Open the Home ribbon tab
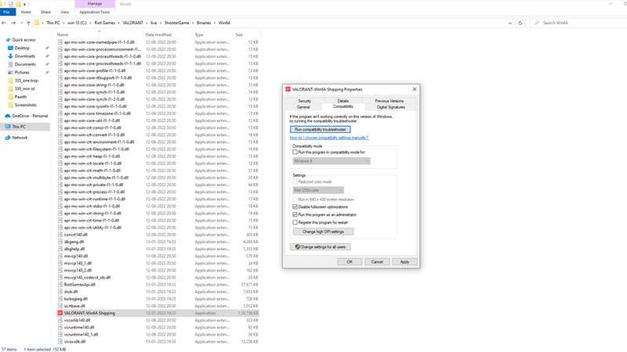The width and height of the screenshot is (627, 352). tap(26, 12)
